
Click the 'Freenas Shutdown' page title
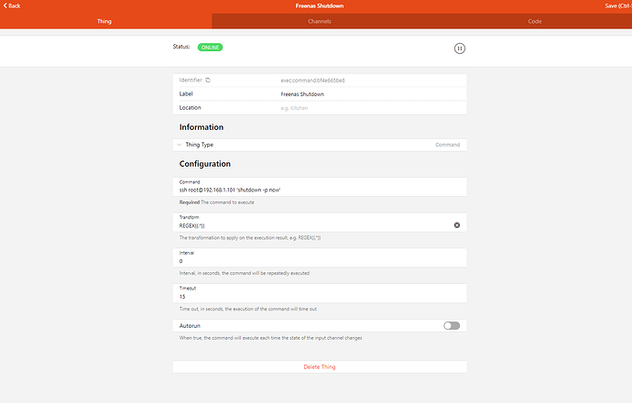pos(320,5)
